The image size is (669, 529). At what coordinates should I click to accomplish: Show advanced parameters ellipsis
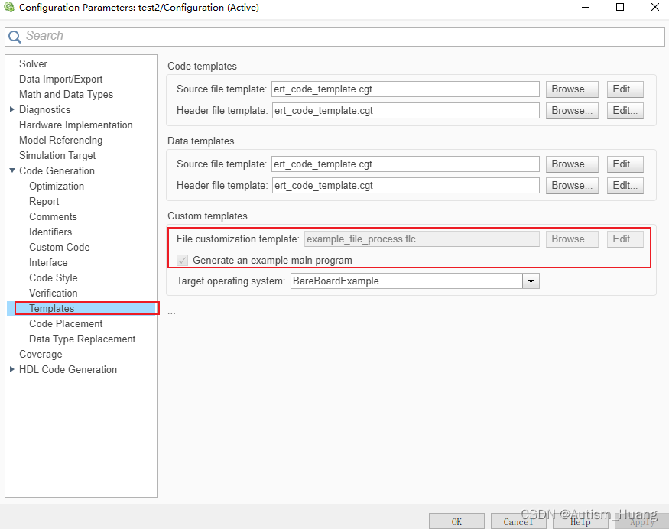pos(171,313)
